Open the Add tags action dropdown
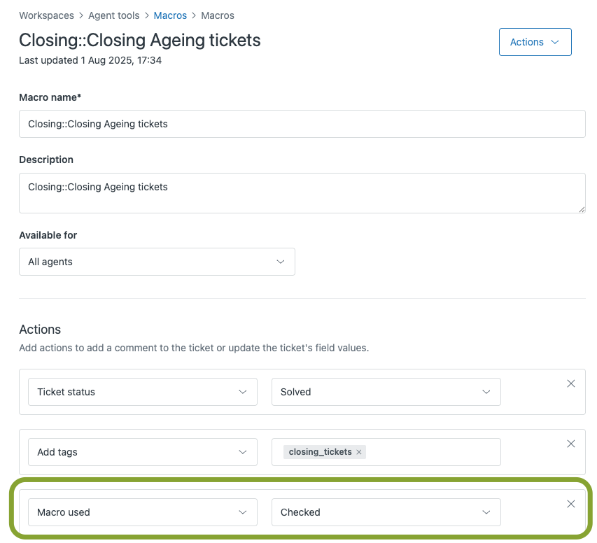The width and height of the screenshot is (597, 543). [142, 452]
